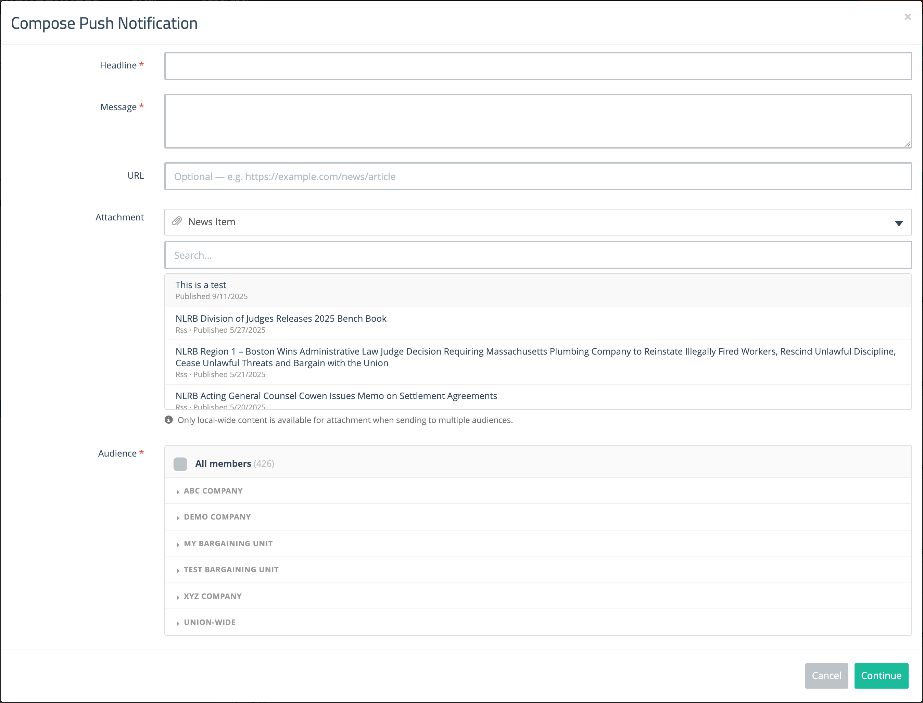
Task: Select the 'This is a test' news item
Action: 538,290
